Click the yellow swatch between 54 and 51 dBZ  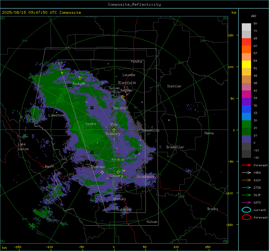coord(246,64)
